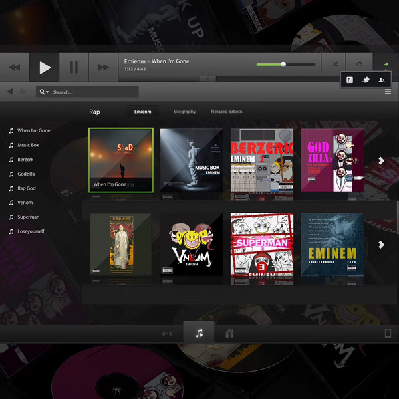The width and height of the screenshot is (399, 399).
Task: Play When I'm Gone from the song list
Action: coord(34,130)
